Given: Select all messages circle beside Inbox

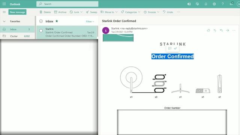Looking at the screenshot, I should click(41, 21).
